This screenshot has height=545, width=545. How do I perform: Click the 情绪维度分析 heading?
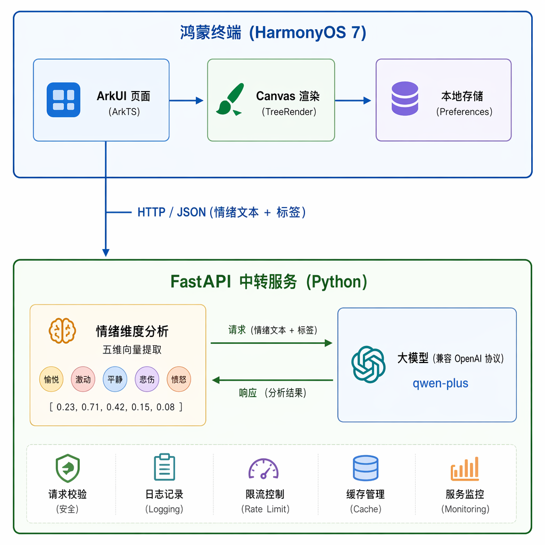(132, 331)
